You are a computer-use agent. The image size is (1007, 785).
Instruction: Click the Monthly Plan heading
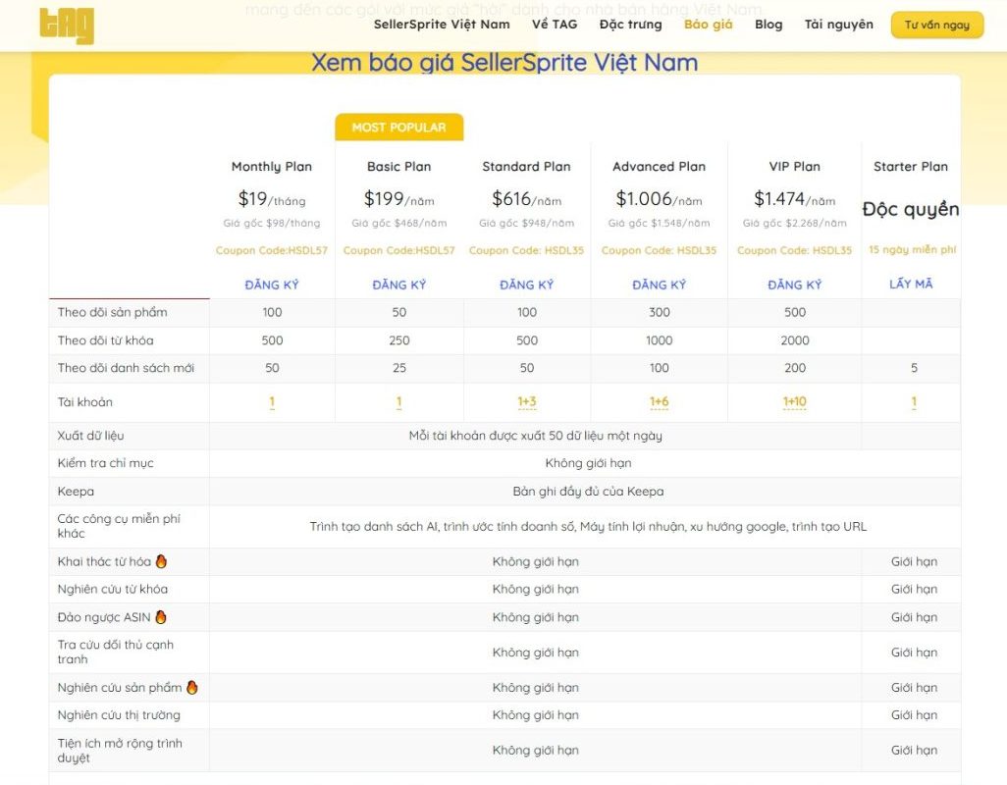coord(272,166)
